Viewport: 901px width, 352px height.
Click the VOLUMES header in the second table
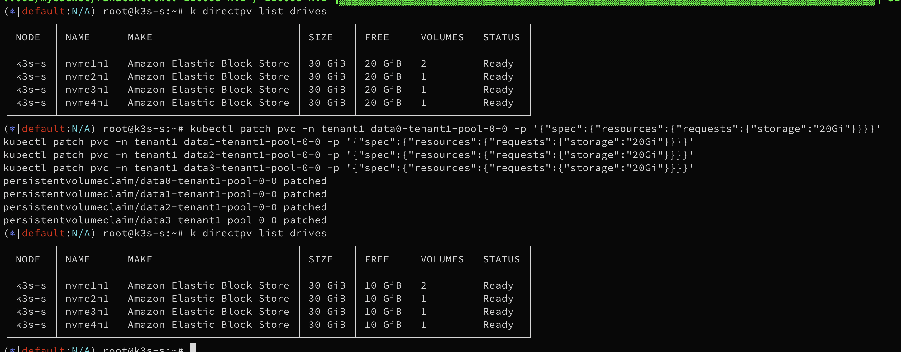pos(442,259)
